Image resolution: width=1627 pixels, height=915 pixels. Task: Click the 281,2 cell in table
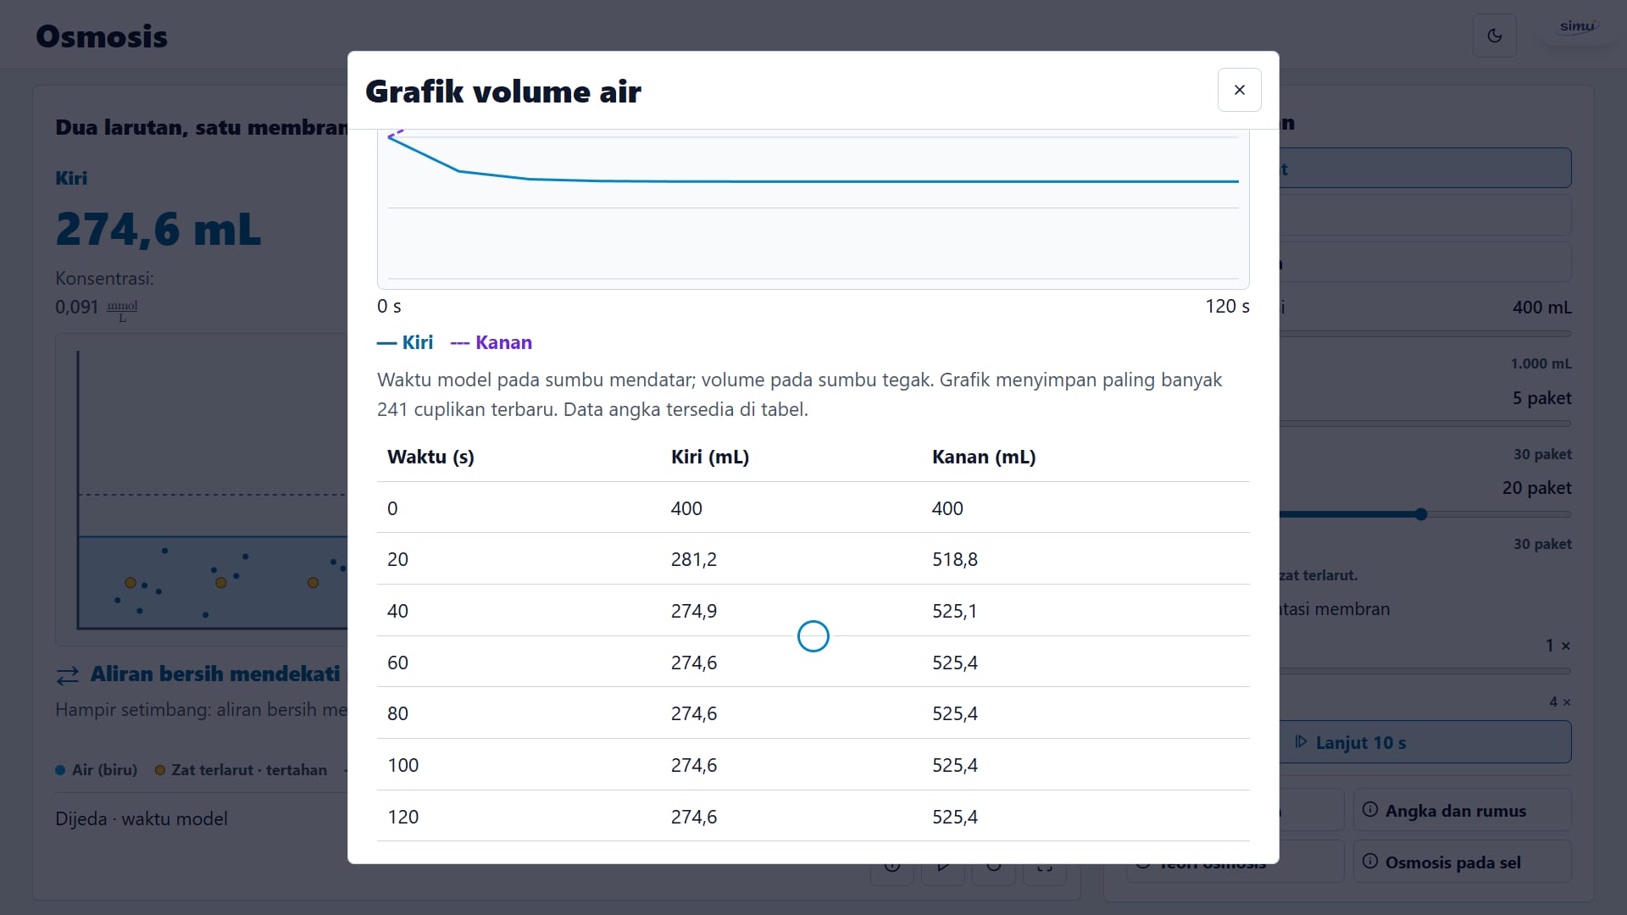click(x=694, y=559)
